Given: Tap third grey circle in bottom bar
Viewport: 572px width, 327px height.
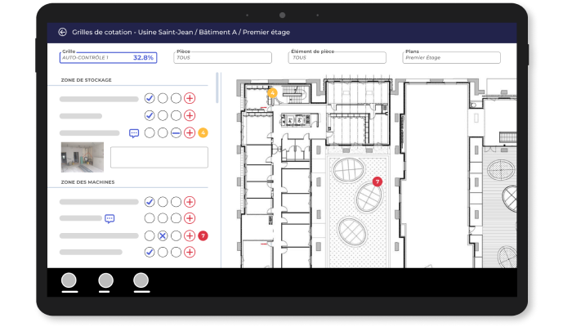Looking at the screenshot, I should click(x=141, y=280).
